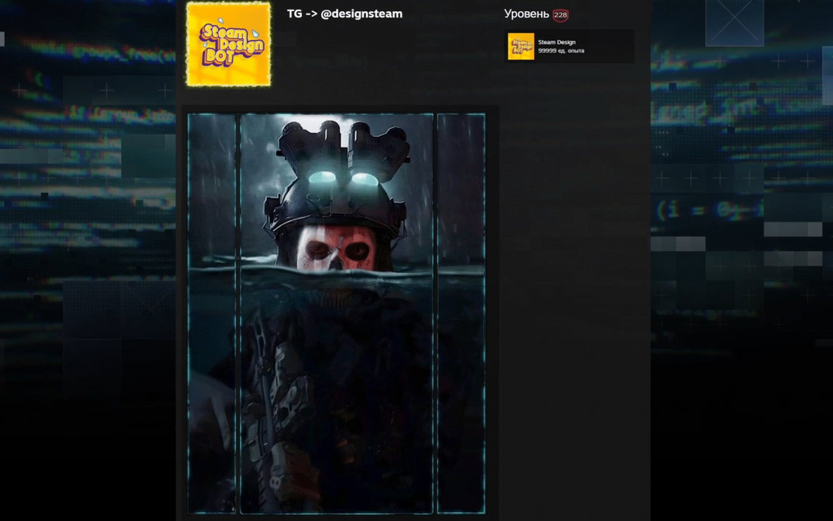This screenshot has width=833, height=521.
Task: Click the Steam Design badge title
Action: click(x=556, y=42)
